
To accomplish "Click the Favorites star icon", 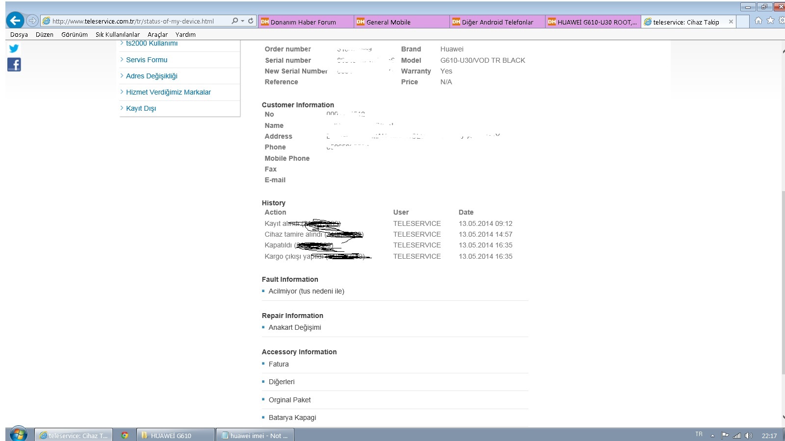I will pos(770,21).
